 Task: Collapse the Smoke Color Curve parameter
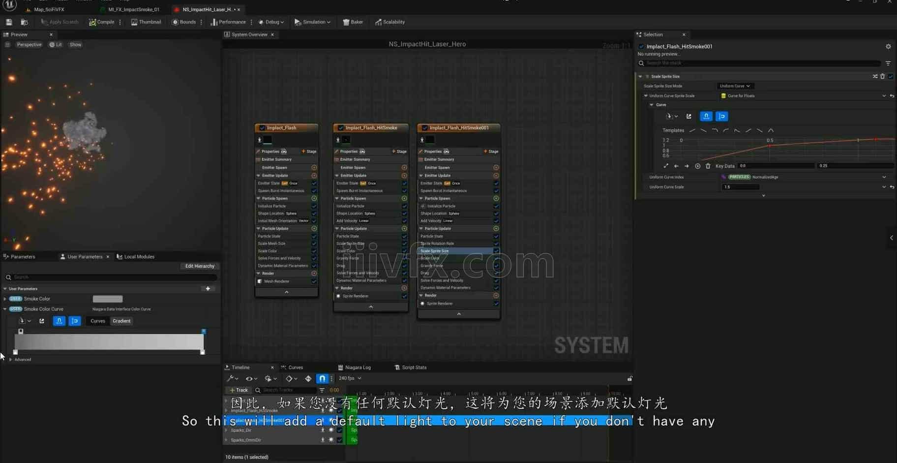coord(5,309)
